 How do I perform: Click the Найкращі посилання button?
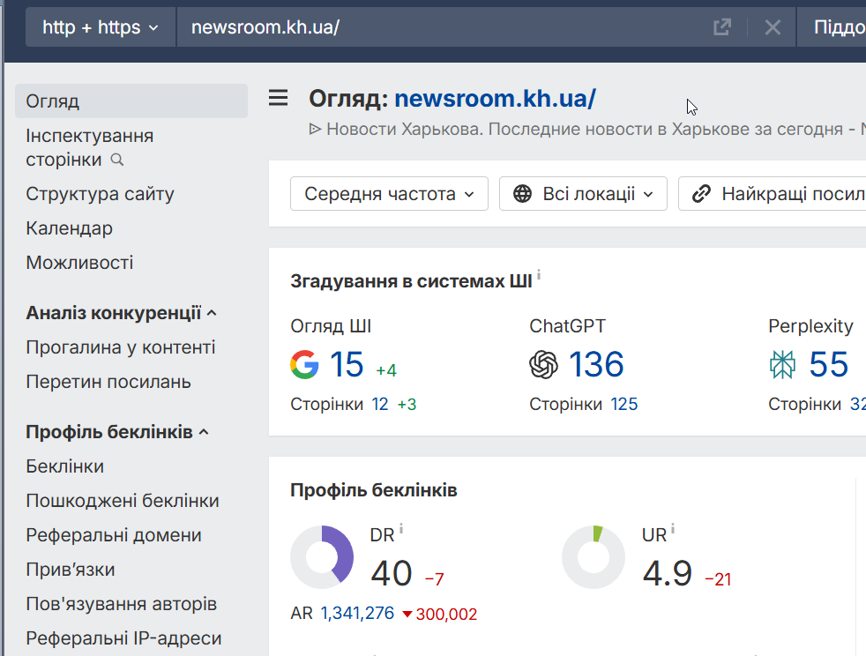[x=776, y=194]
